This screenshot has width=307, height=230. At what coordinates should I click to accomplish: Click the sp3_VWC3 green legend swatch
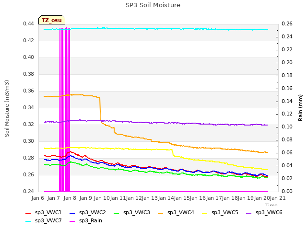coord(117,213)
